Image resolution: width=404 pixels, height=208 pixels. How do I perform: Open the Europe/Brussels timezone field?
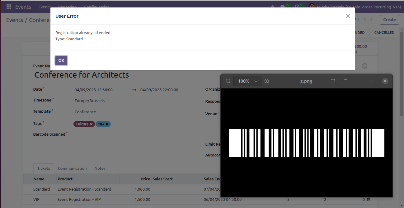(x=90, y=101)
